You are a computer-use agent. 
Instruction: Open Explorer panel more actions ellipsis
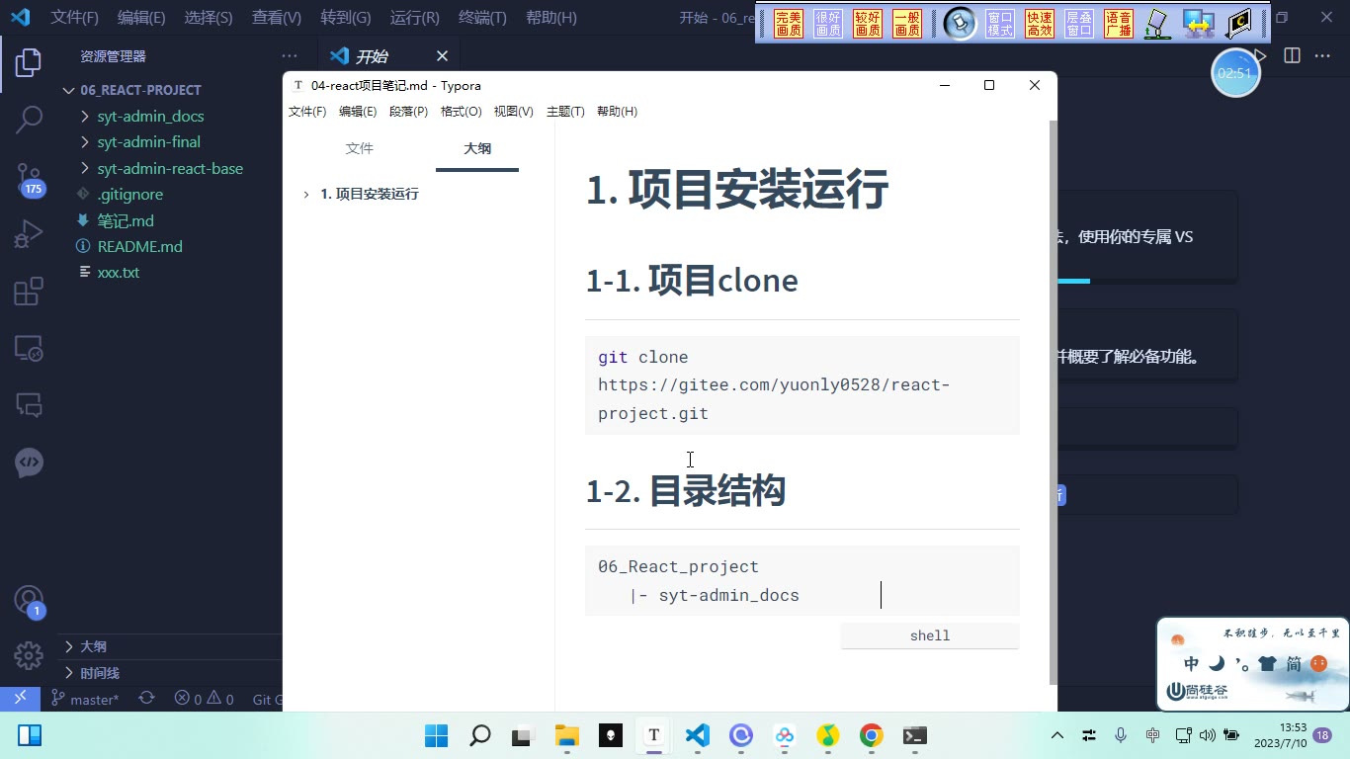pos(290,56)
